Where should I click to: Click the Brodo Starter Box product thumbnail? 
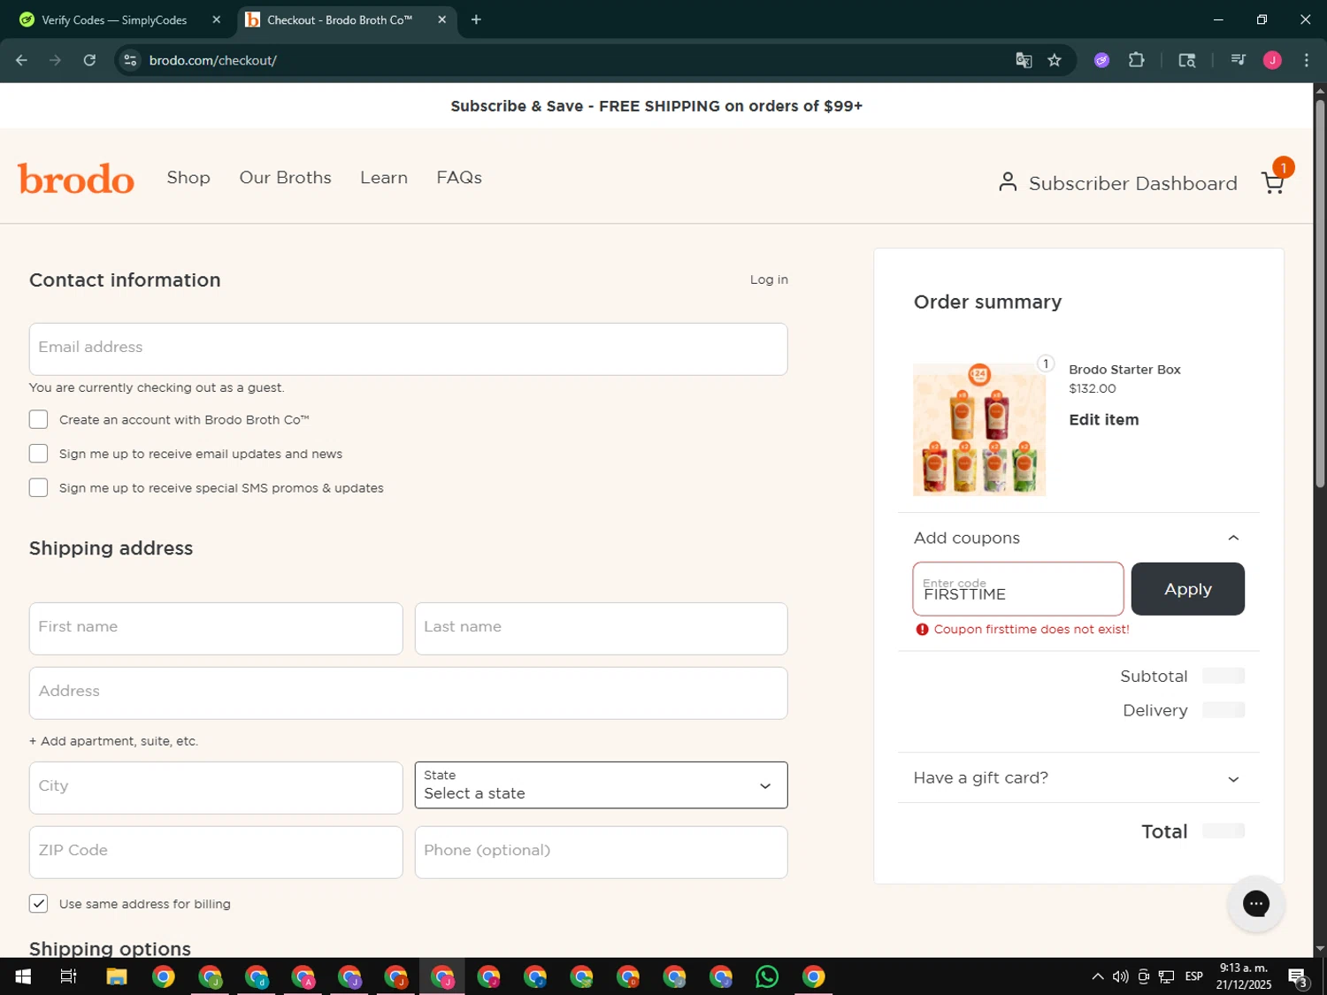(979, 429)
